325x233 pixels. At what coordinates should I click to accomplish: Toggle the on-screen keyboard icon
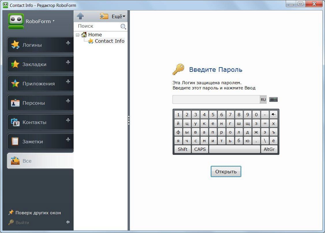click(273, 99)
